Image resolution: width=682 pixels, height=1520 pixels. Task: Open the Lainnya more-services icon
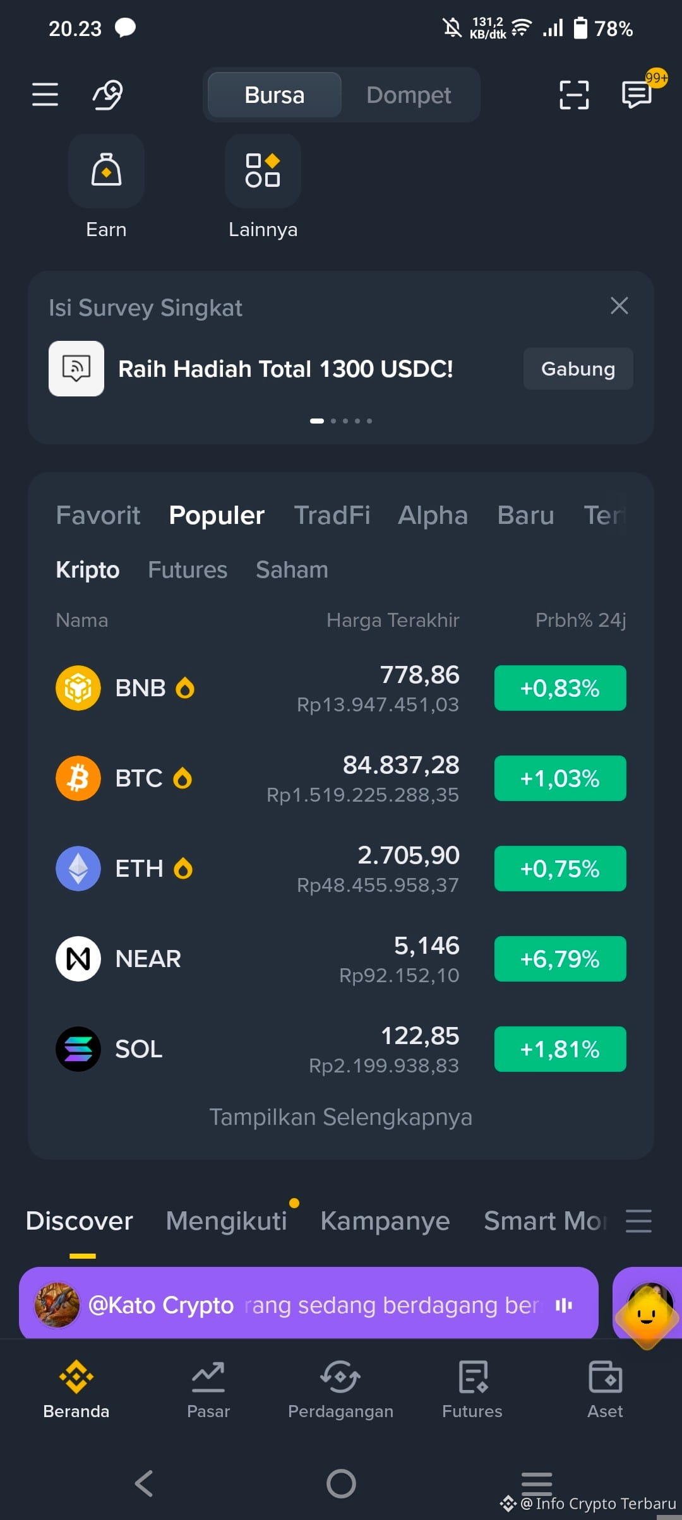(263, 171)
